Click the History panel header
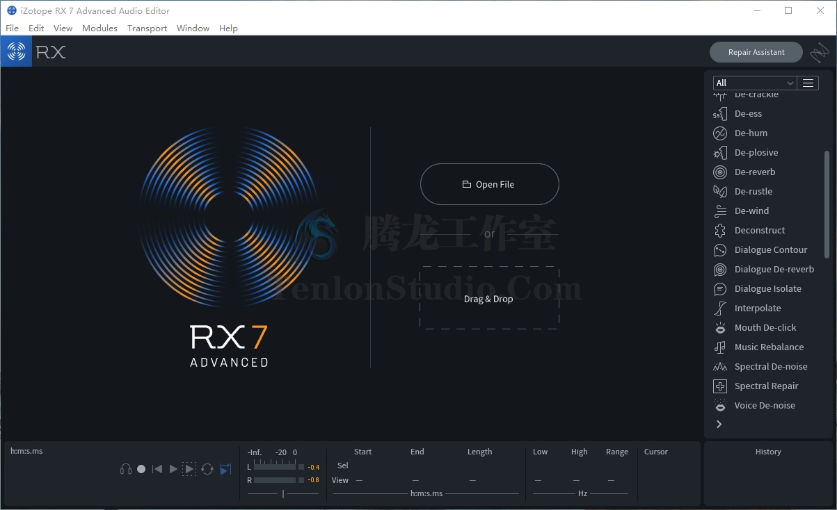The width and height of the screenshot is (837, 510). click(x=768, y=452)
